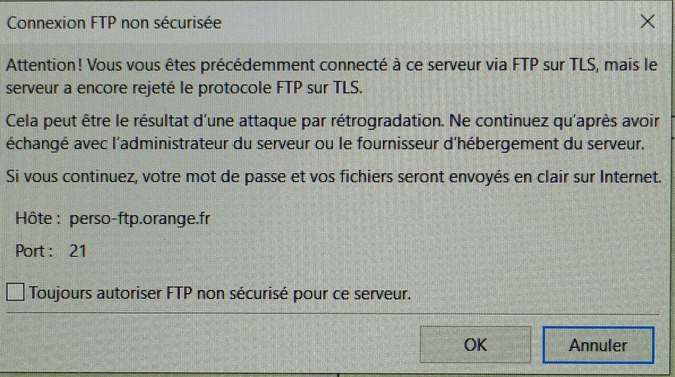This screenshot has width=675, height=377.
Task: Click the 'Connexion FTP non sécurisée' title text
Action: click(x=114, y=23)
